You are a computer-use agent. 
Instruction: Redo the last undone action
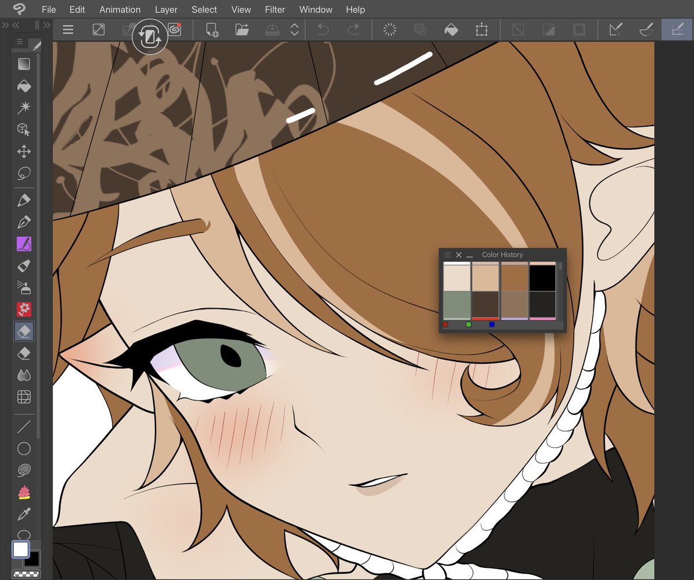tap(353, 30)
